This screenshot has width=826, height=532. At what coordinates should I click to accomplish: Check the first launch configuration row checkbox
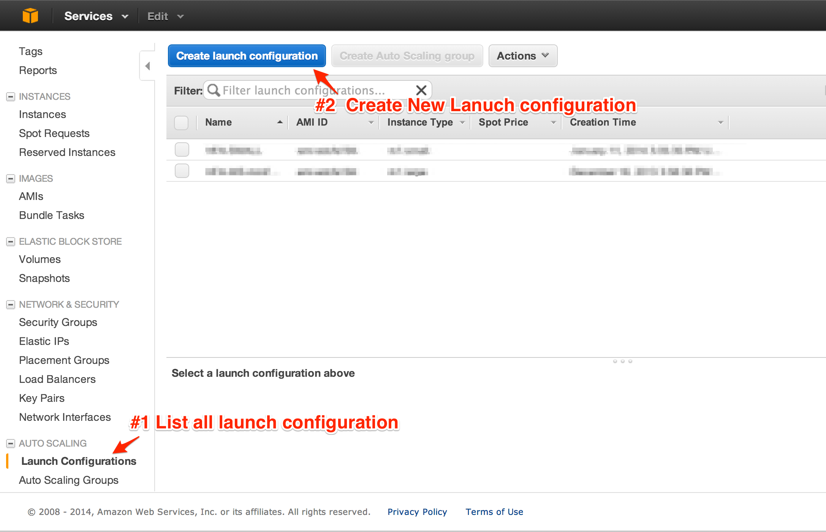click(x=182, y=150)
